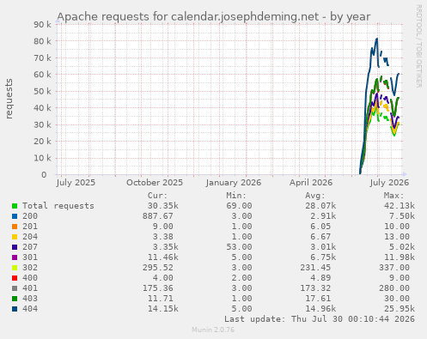Viewport: 427px width, 339px height.
Task: Click the 201 status orange legend swatch
Action: 15,227
